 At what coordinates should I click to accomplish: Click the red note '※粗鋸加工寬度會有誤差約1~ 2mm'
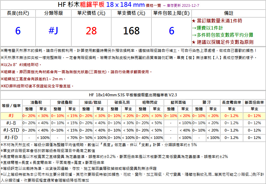tap(33, 79)
